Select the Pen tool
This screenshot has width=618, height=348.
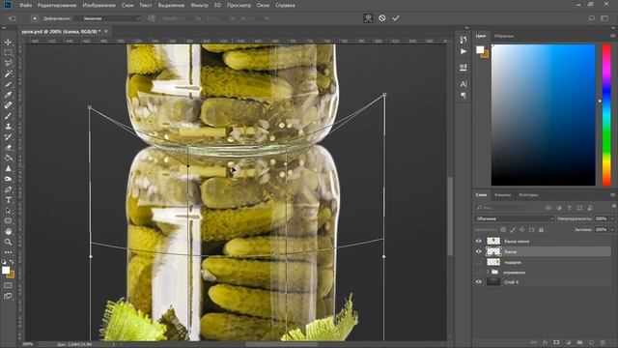pos(8,189)
